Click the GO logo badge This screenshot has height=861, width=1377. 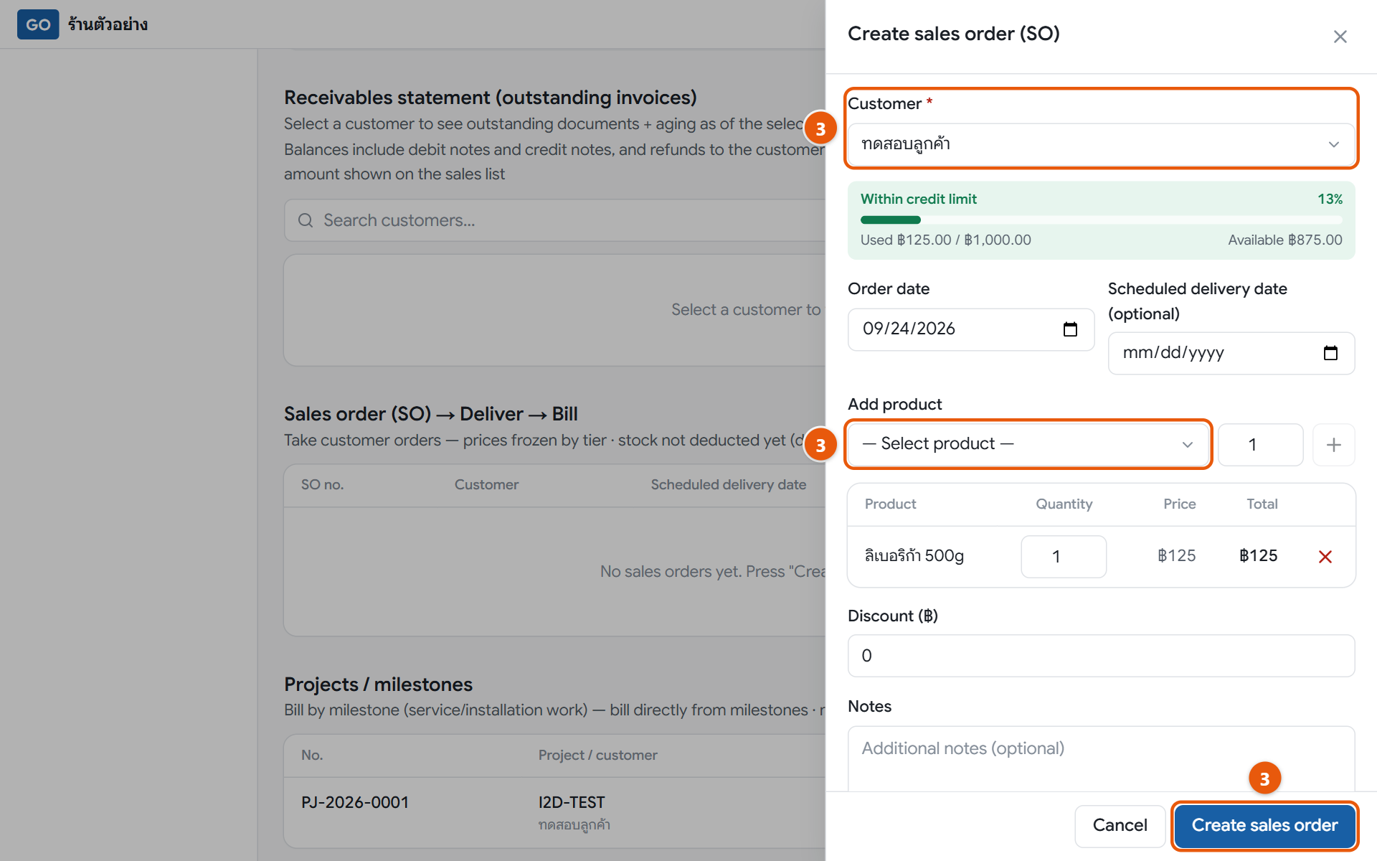pyautogui.click(x=38, y=24)
